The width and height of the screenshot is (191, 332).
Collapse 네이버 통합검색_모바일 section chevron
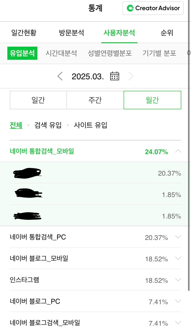[178, 151]
